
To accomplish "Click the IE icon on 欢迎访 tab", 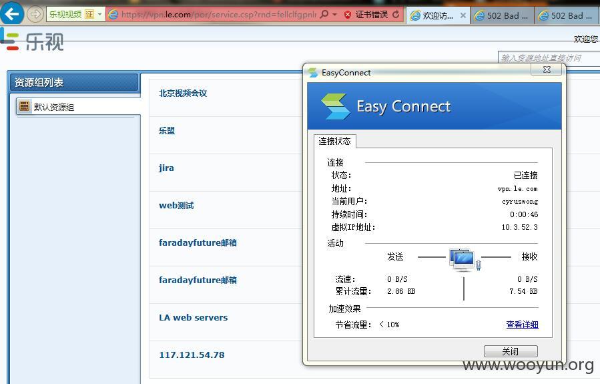I will tap(415, 15).
